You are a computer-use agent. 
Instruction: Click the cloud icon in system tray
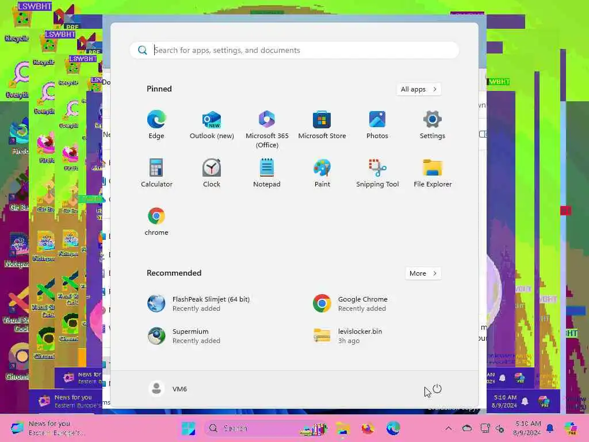point(467,428)
